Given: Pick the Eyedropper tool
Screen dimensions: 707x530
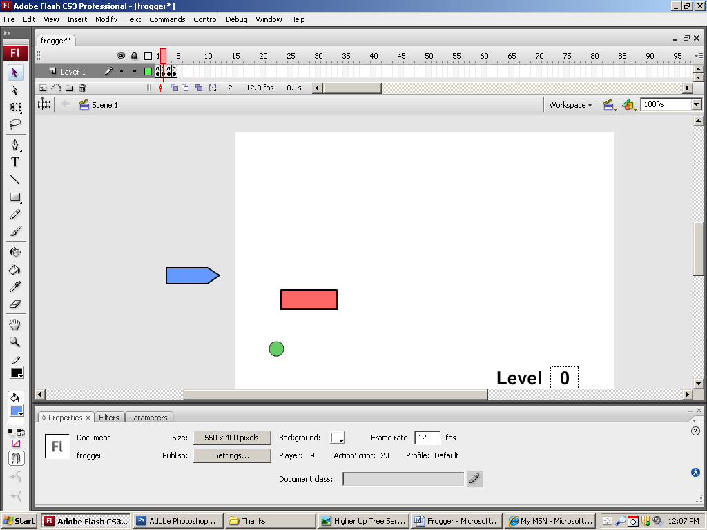Looking at the screenshot, I should pyautogui.click(x=15, y=286).
